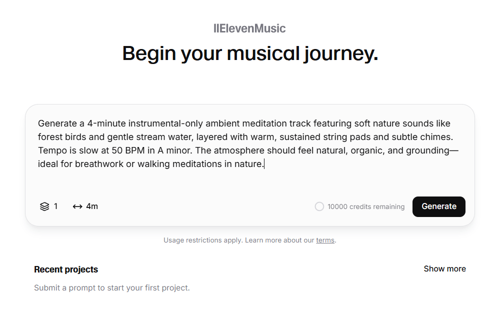Click the 'Begin your musical journey' headline

[x=250, y=53]
